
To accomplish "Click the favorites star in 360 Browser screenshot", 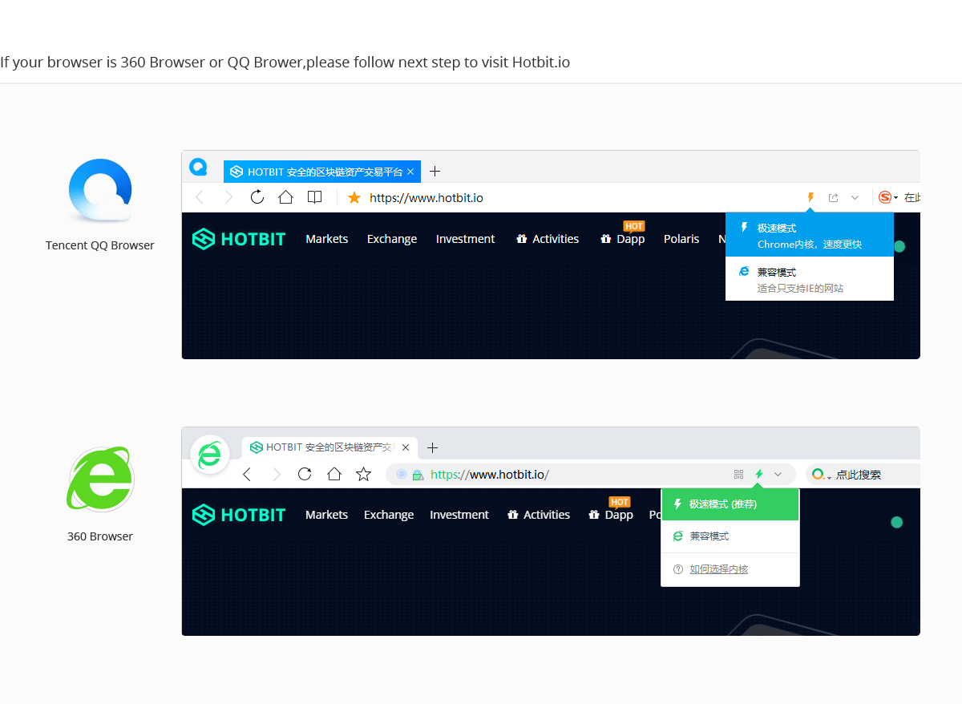I will (363, 474).
